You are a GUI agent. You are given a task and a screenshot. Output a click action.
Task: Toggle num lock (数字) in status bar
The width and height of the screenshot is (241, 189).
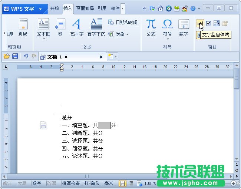click(37, 183)
